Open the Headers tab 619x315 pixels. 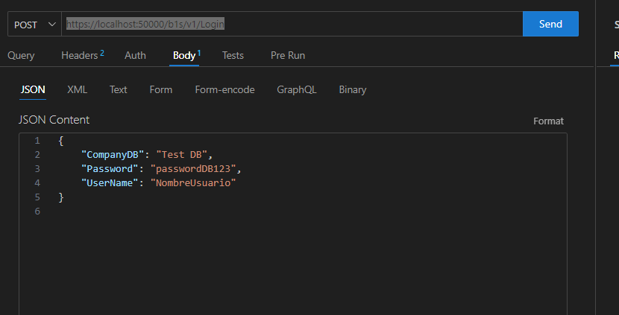81,56
